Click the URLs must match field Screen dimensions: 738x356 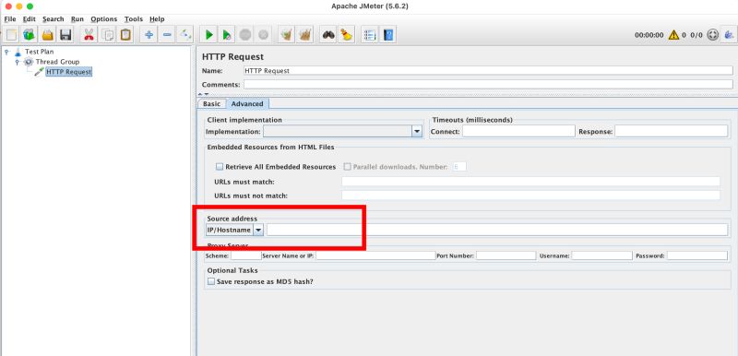tap(531, 182)
